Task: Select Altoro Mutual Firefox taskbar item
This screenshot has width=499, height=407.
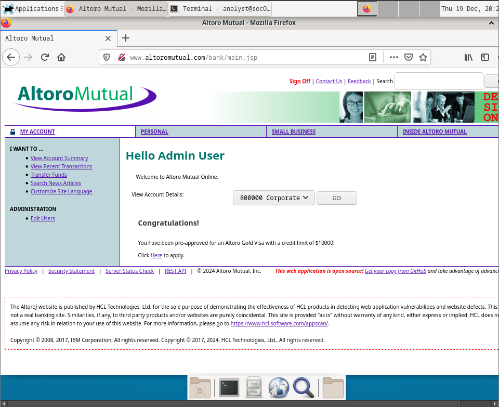Action: (x=116, y=9)
